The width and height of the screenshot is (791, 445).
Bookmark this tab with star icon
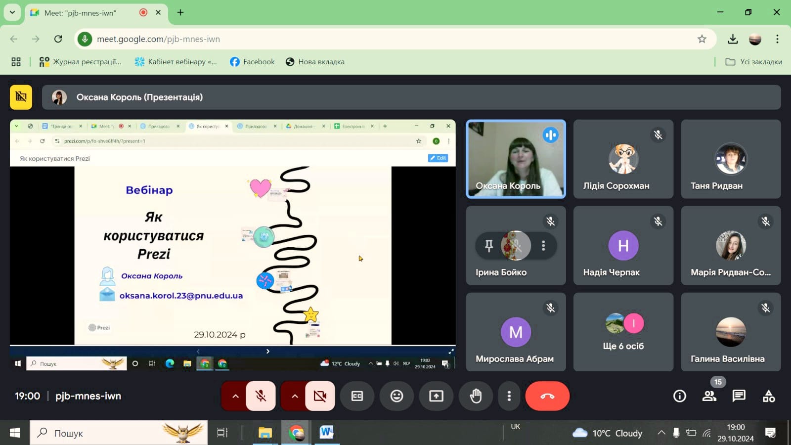tap(702, 39)
